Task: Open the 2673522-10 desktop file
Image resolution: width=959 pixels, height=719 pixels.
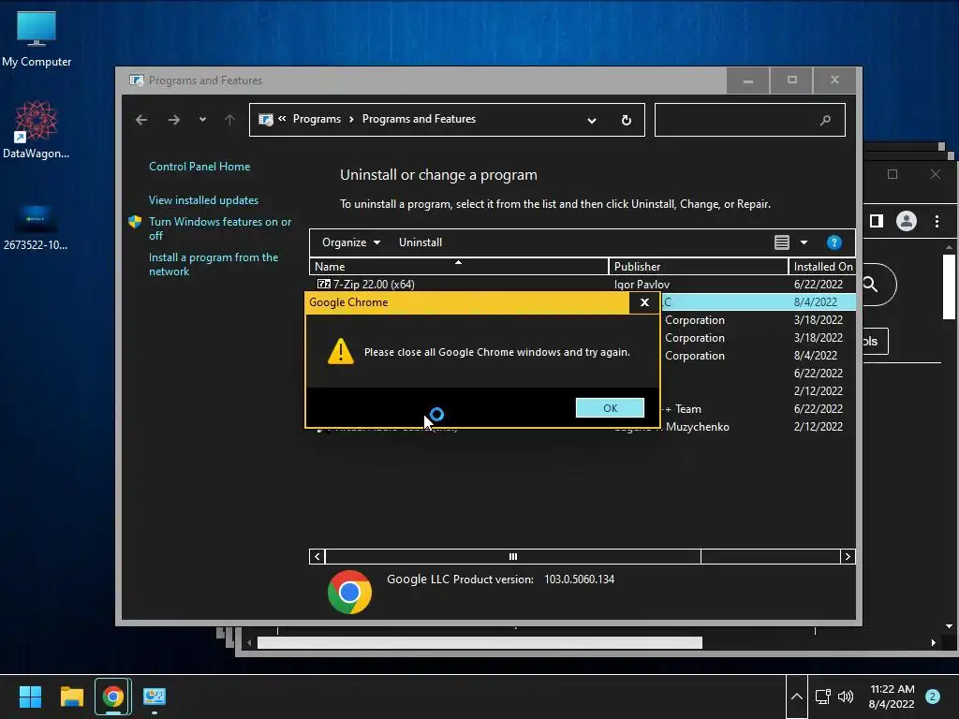Action: tap(36, 227)
